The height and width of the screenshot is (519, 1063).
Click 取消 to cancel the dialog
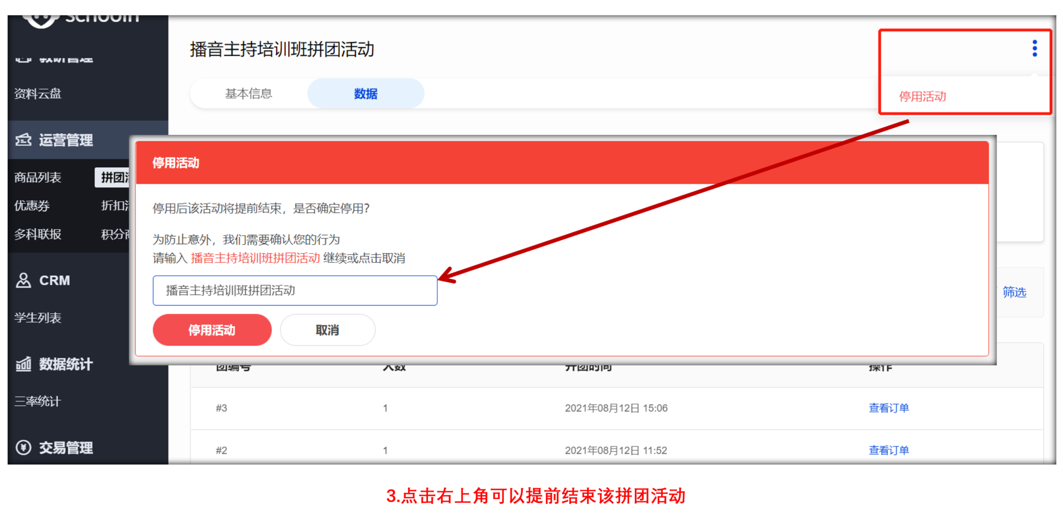[328, 330]
